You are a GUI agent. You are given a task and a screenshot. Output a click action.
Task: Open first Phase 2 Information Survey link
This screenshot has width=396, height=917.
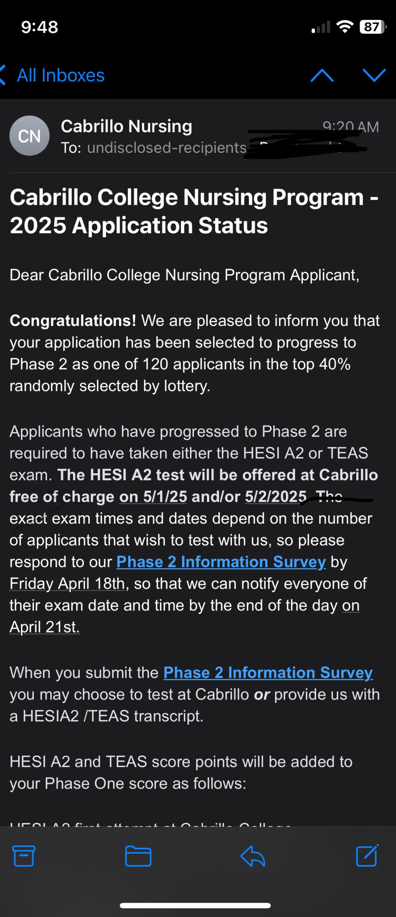221,562
